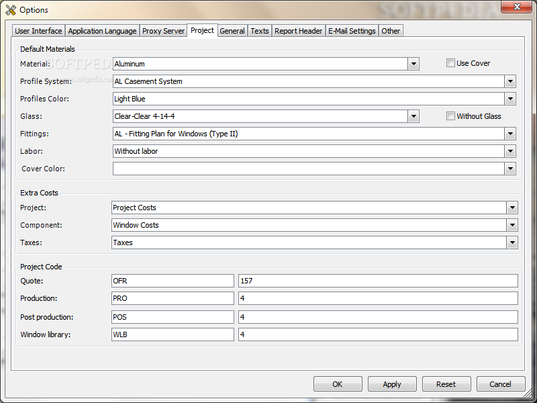
Task: Click the Without labor combo box value
Action: tap(136, 151)
